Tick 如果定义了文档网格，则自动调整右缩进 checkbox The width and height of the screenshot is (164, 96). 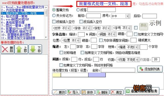point(82,53)
